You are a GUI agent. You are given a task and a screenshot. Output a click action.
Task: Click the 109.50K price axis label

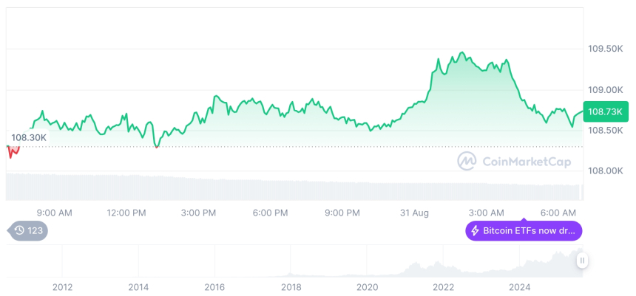click(x=604, y=49)
